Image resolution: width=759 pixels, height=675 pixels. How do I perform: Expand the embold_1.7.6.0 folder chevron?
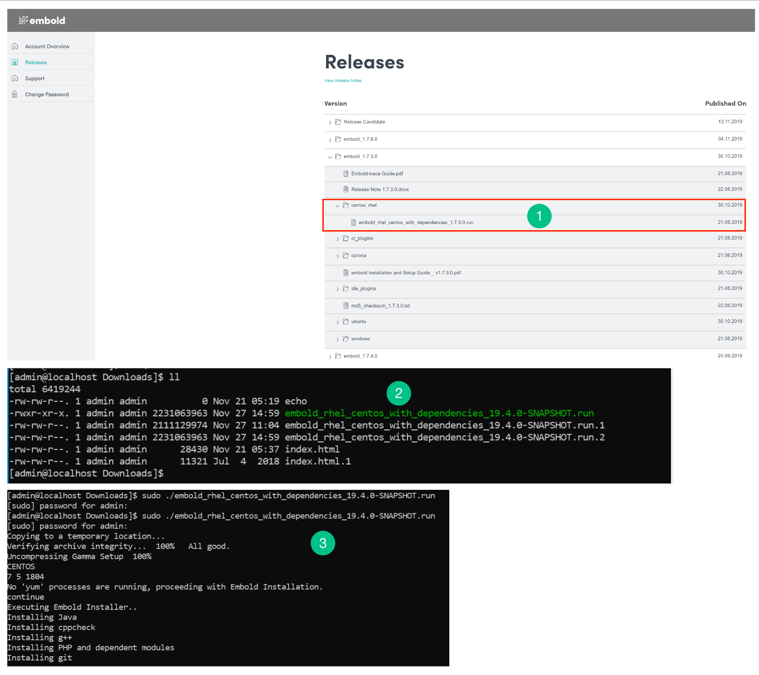pyautogui.click(x=330, y=140)
